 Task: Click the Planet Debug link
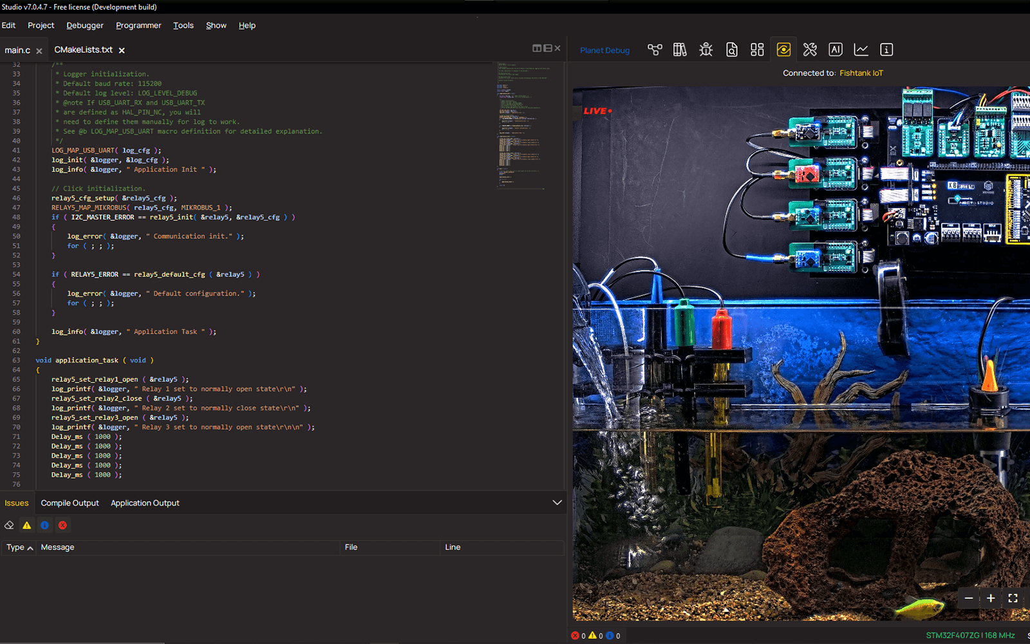click(604, 50)
